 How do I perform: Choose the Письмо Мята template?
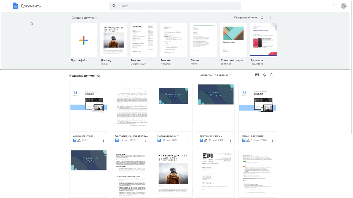coord(204,40)
